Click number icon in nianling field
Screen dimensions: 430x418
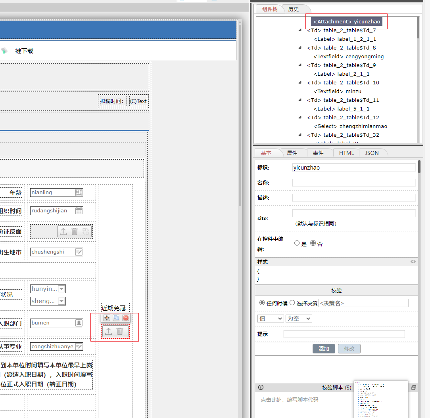click(79, 193)
